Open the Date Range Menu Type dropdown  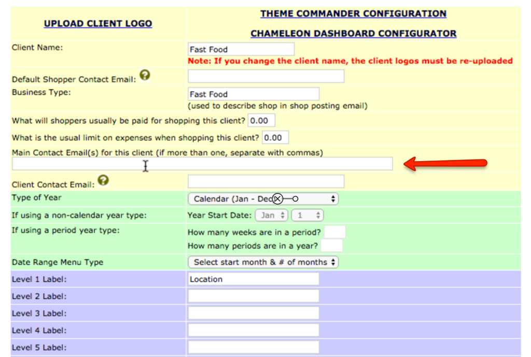click(263, 262)
